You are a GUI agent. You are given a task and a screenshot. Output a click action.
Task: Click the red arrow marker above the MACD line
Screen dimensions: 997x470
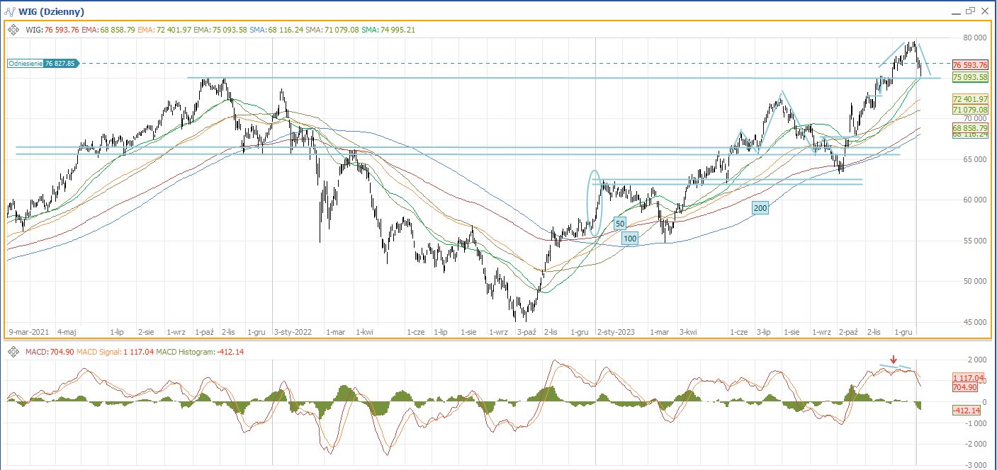(x=894, y=360)
